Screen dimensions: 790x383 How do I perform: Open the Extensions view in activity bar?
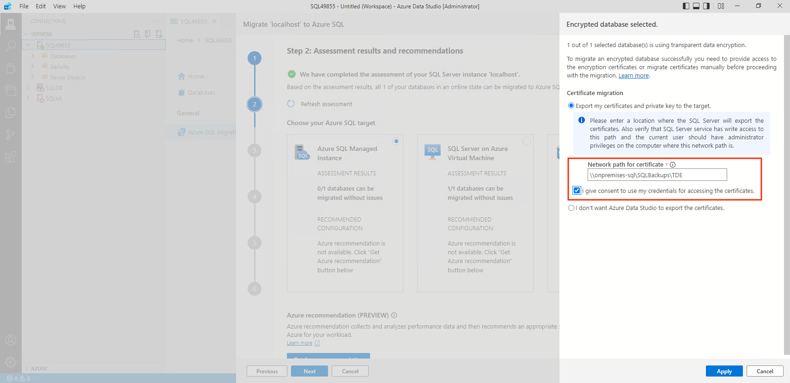tap(11, 157)
